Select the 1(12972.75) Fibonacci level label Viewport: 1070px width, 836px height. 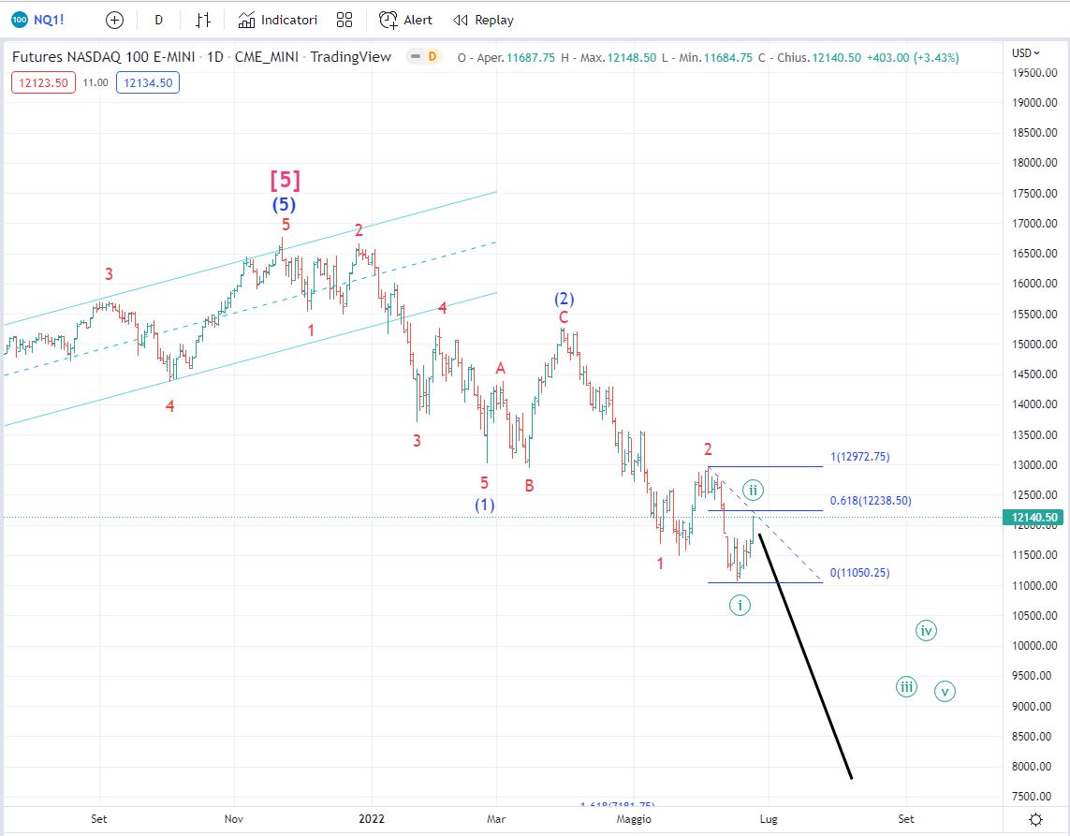click(x=859, y=457)
